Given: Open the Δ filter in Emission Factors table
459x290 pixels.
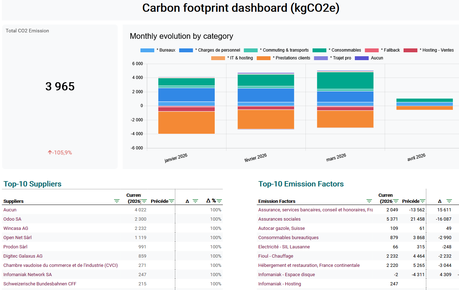Looking at the screenshot, I should (449, 201).
